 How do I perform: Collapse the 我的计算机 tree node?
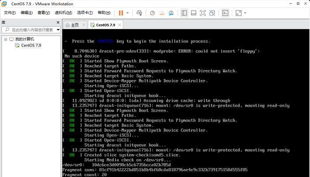tap(6, 39)
